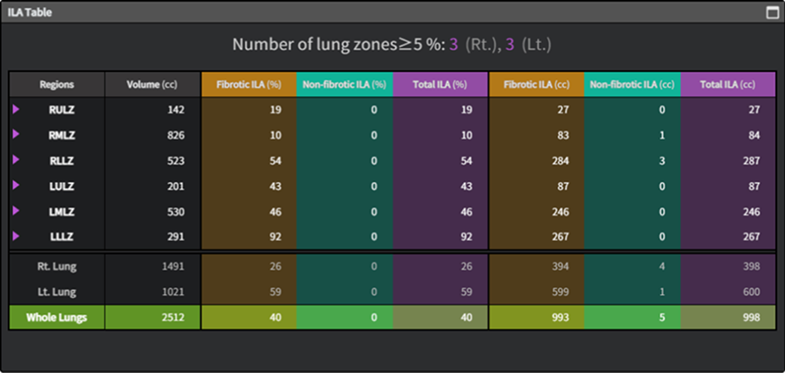785x373 pixels.
Task: Select the Non-fibrotic ILA (%) header
Action: 344,84
